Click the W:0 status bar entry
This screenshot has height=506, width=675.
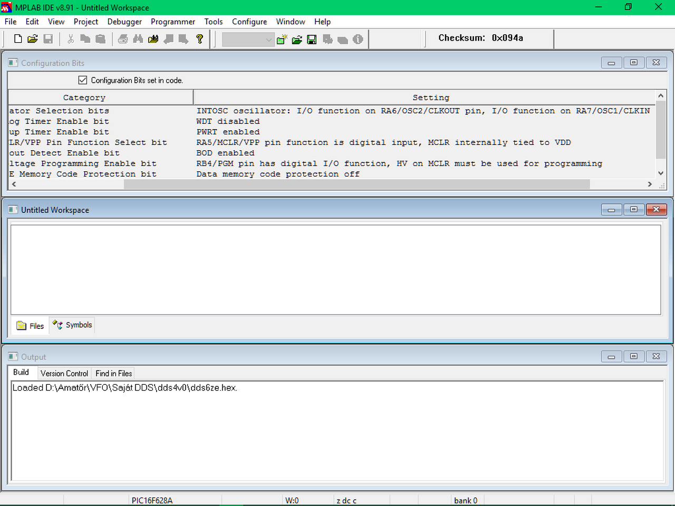tap(292, 500)
